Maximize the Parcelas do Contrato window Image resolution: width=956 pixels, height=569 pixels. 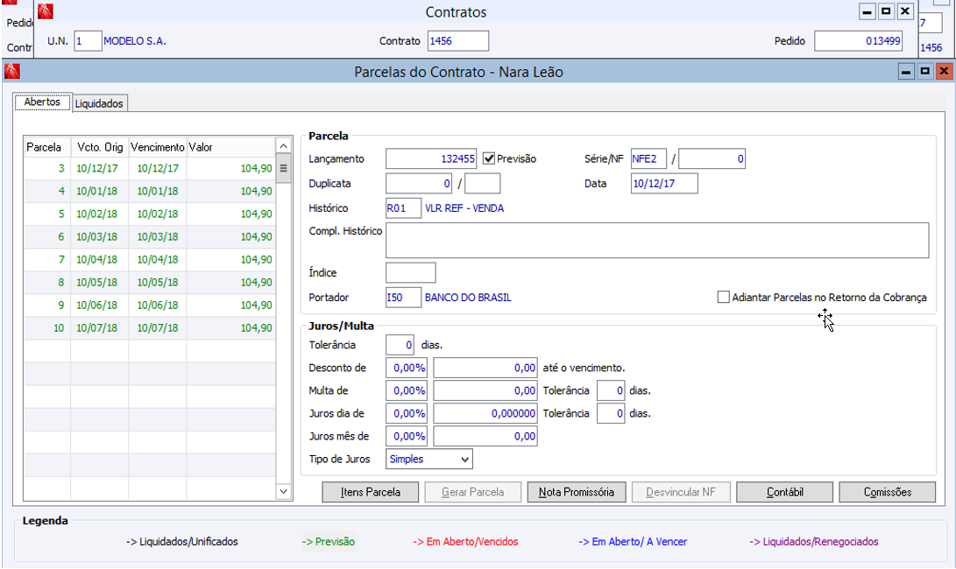point(924,72)
